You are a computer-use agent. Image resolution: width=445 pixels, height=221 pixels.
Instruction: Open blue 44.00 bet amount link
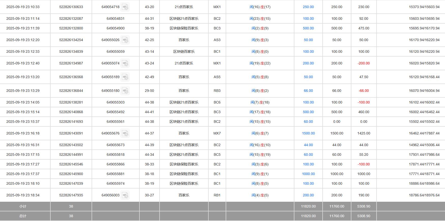tap(308, 145)
